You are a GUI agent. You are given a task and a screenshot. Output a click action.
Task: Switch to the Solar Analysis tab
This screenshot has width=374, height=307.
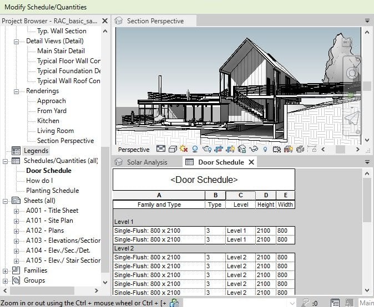click(x=147, y=162)
